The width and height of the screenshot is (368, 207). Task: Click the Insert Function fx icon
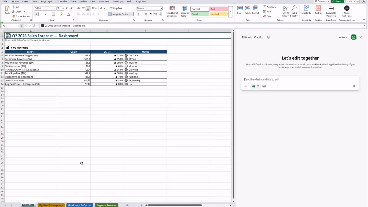34,26
